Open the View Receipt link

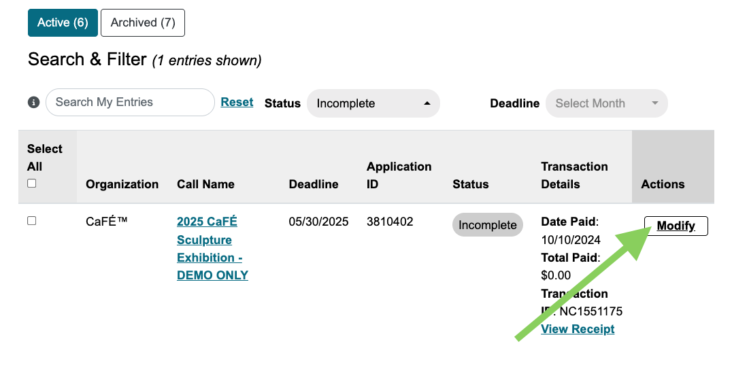578,329
